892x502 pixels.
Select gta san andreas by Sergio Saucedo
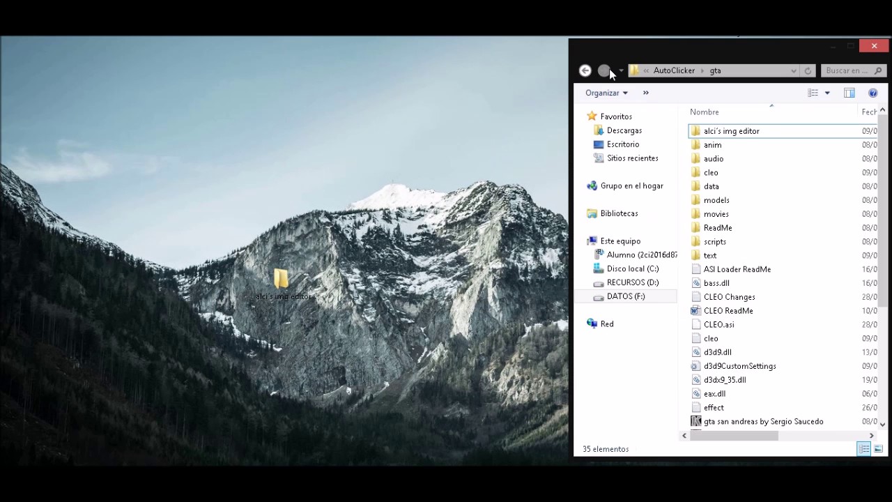click(x=764, y=421)
